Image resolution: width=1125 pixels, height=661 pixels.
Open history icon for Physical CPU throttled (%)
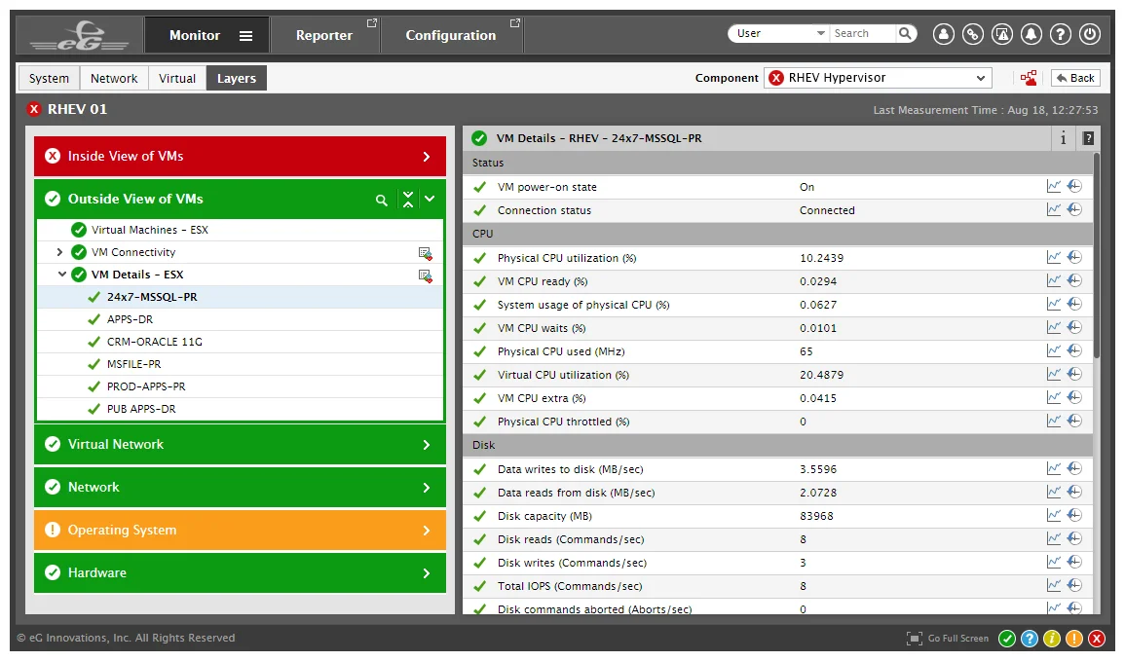point(1074,421)
